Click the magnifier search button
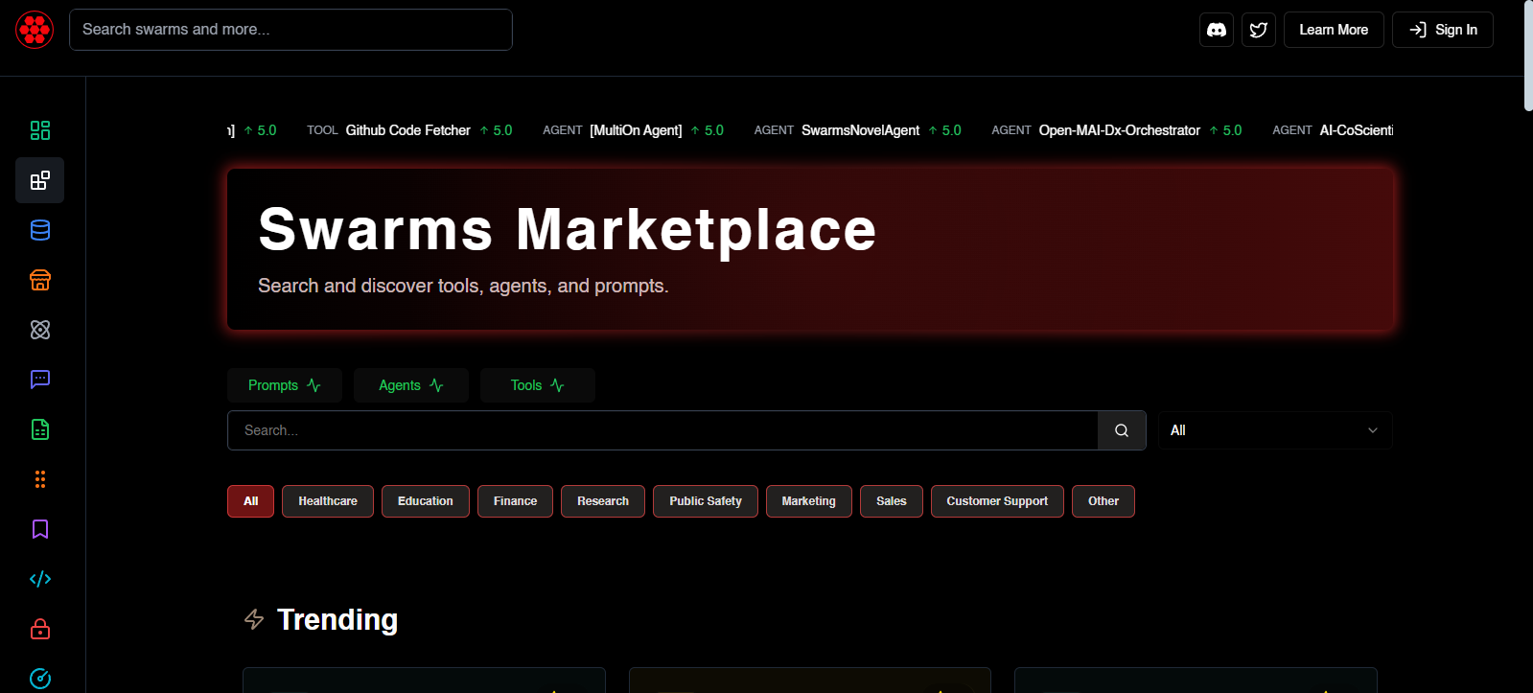This screenshot has width=1533, height=693. pos(1122,430)
